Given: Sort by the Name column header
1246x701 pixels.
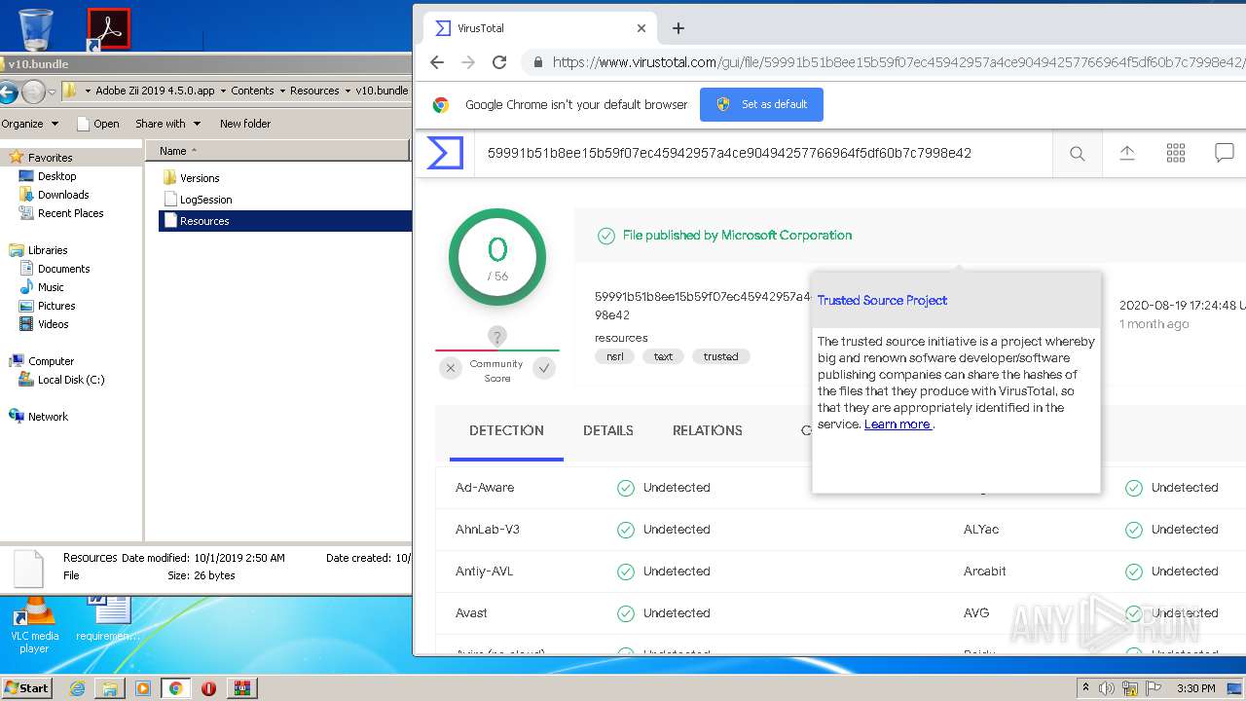Looking at the screenshot, I should click(277, 151).
